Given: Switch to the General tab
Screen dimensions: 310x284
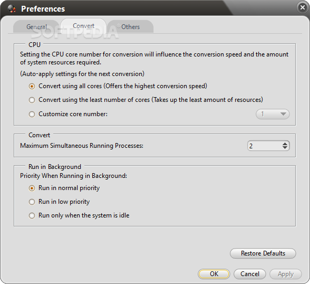Looking at the screenshot, I should (36, 27).
